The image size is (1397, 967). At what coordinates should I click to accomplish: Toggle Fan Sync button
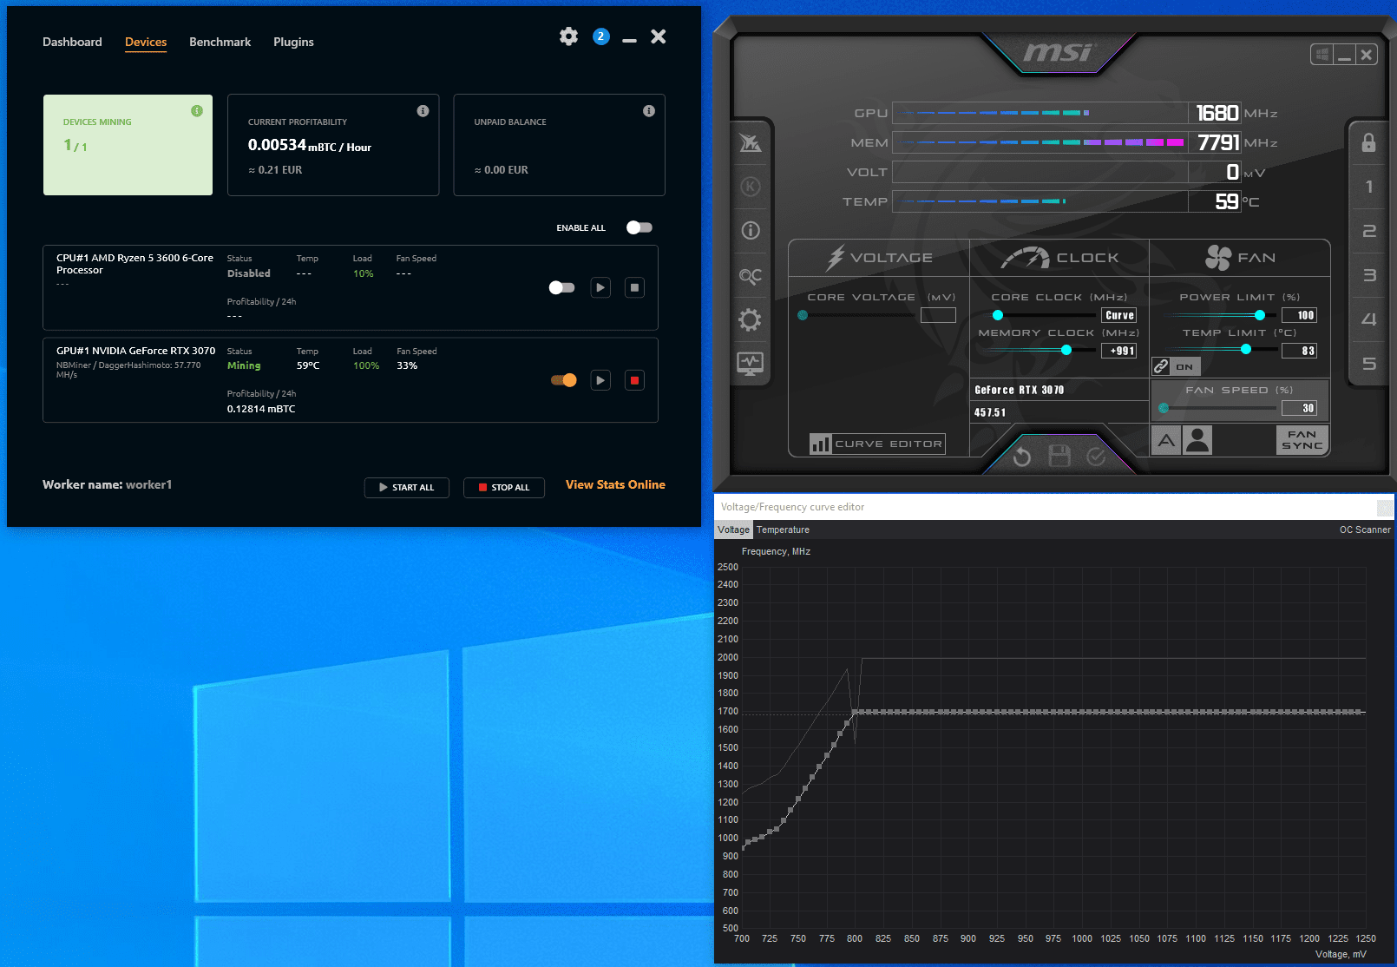[1302, 440]
